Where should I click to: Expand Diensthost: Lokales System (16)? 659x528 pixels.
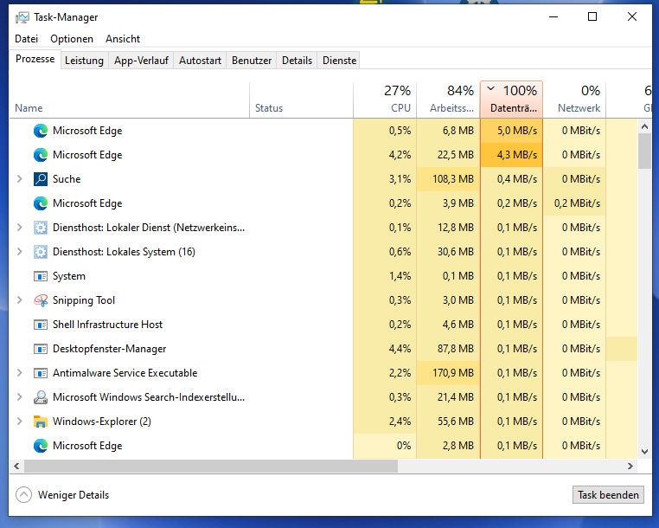[19, 252]
